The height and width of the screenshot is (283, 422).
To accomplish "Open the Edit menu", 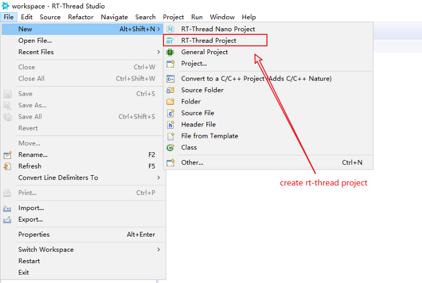I will 27,17.
